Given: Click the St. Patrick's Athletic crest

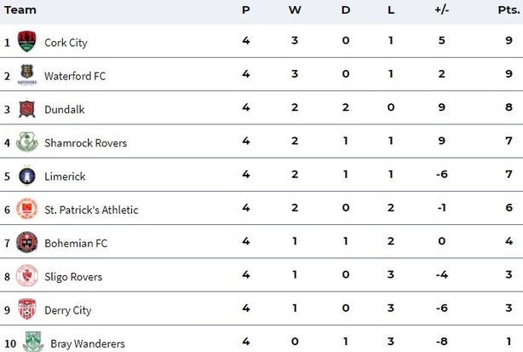Looking at the screenshot, I should [x=27, y=209].
